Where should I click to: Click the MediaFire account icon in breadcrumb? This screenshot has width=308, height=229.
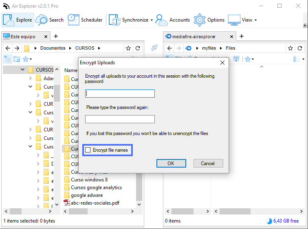tap(188, 48)
